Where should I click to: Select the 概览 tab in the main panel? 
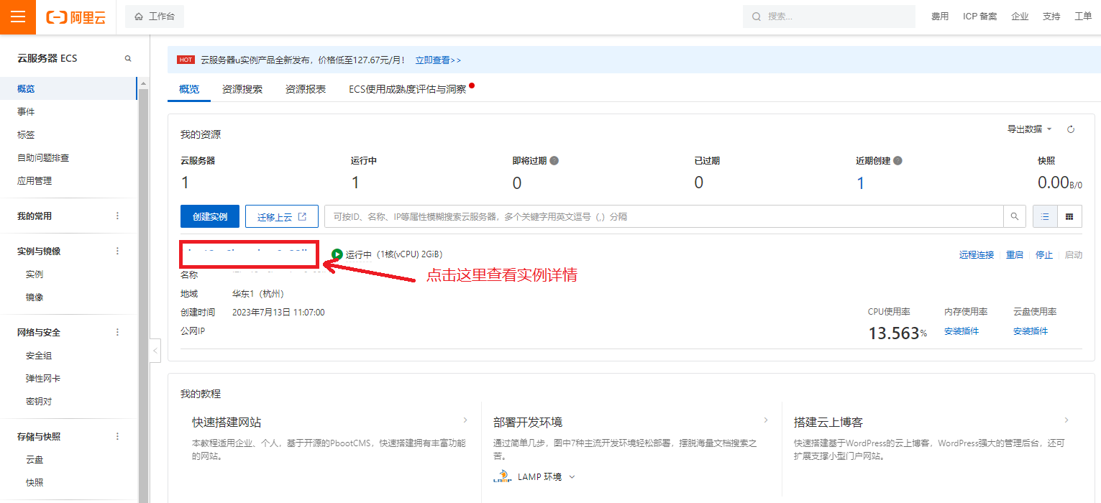click(x=189, y=89)
